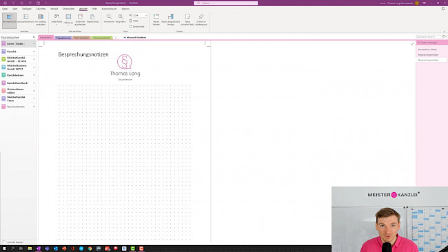The height and width of the screenshot is (252, 448).
Task: Expand MeisterBusiness GmbH notebook chevron
Action: pos(34,67)
